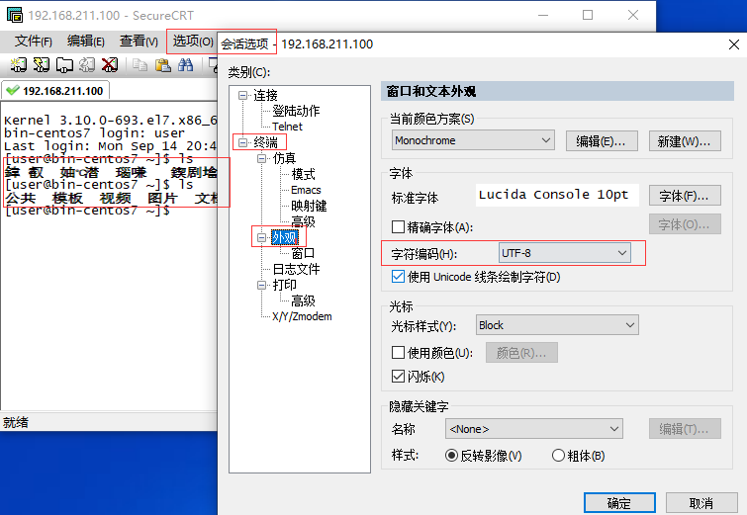Uncheck 使用 Unicode 线条绘制字符(D)
This screenshot has width=747, height=515.
tap(398, 277)
